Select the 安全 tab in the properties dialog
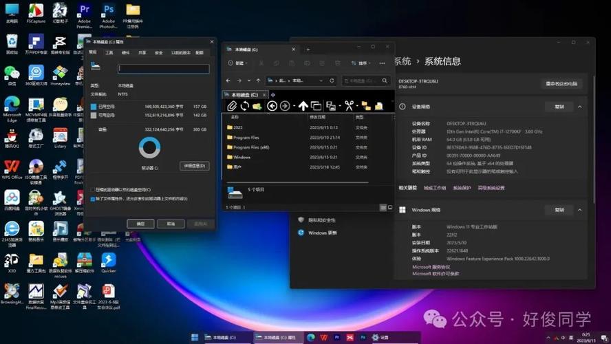611x344 pixels. (x=158, y=52)
